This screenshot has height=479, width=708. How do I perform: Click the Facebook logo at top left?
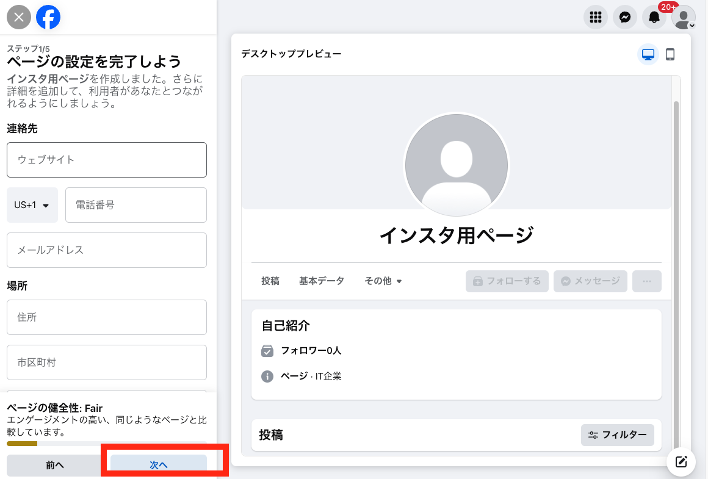pyautogui.click(x=48, y=16)
